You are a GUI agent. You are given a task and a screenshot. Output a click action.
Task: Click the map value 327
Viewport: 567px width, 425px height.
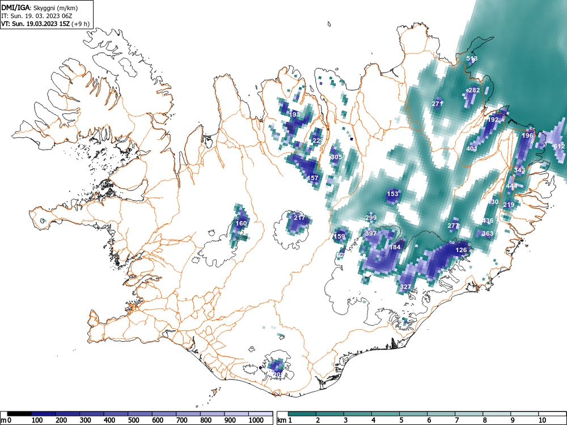(405, 287)
